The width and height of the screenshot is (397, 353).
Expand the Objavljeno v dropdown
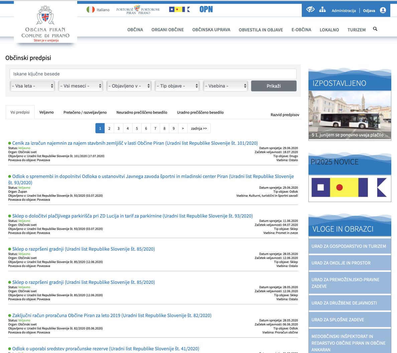(x=129, y=86)
